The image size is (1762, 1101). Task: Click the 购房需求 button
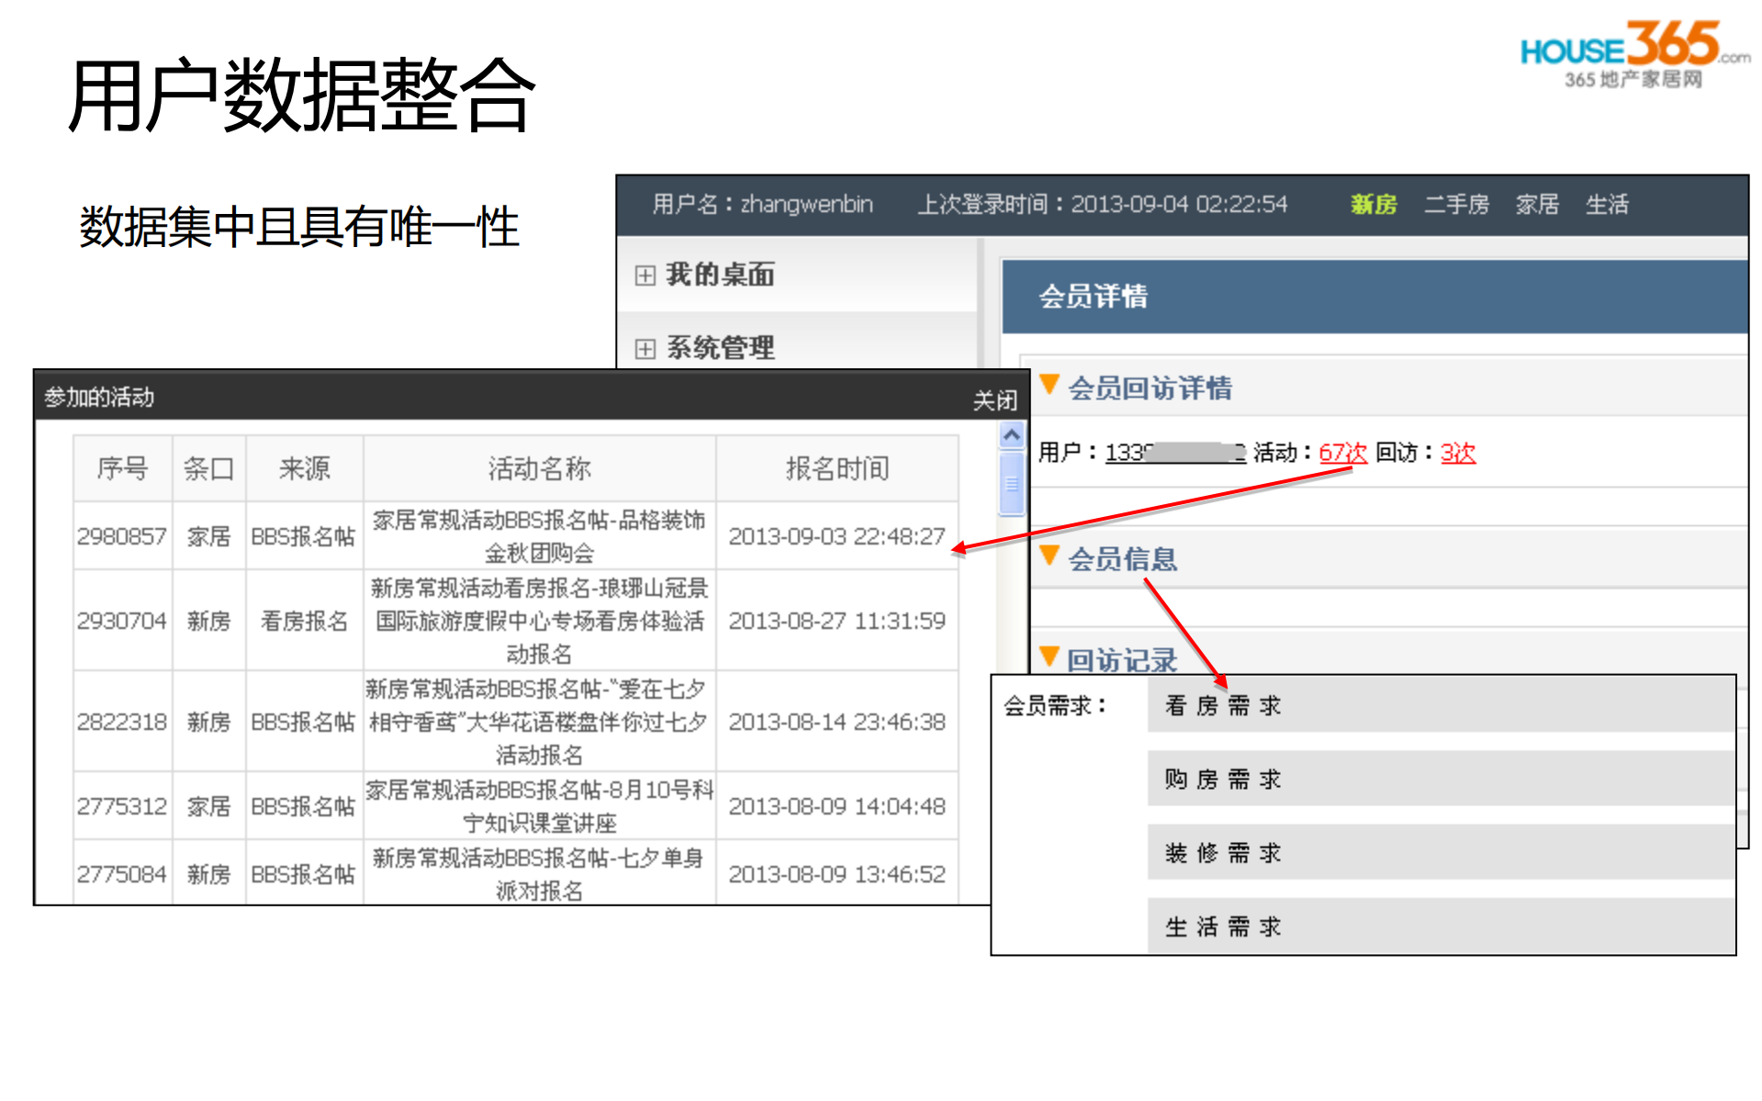pos(1221,779)
